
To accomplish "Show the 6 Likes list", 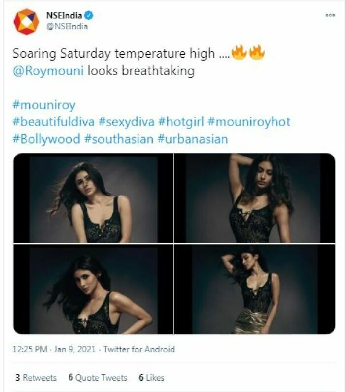I will [151, 378].
